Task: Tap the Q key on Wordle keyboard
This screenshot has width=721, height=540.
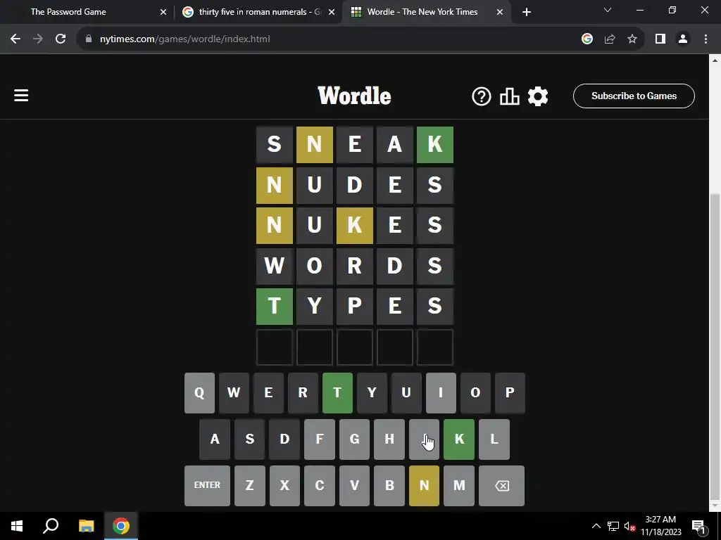Action: pyautogui.click(x=199, y=392)
